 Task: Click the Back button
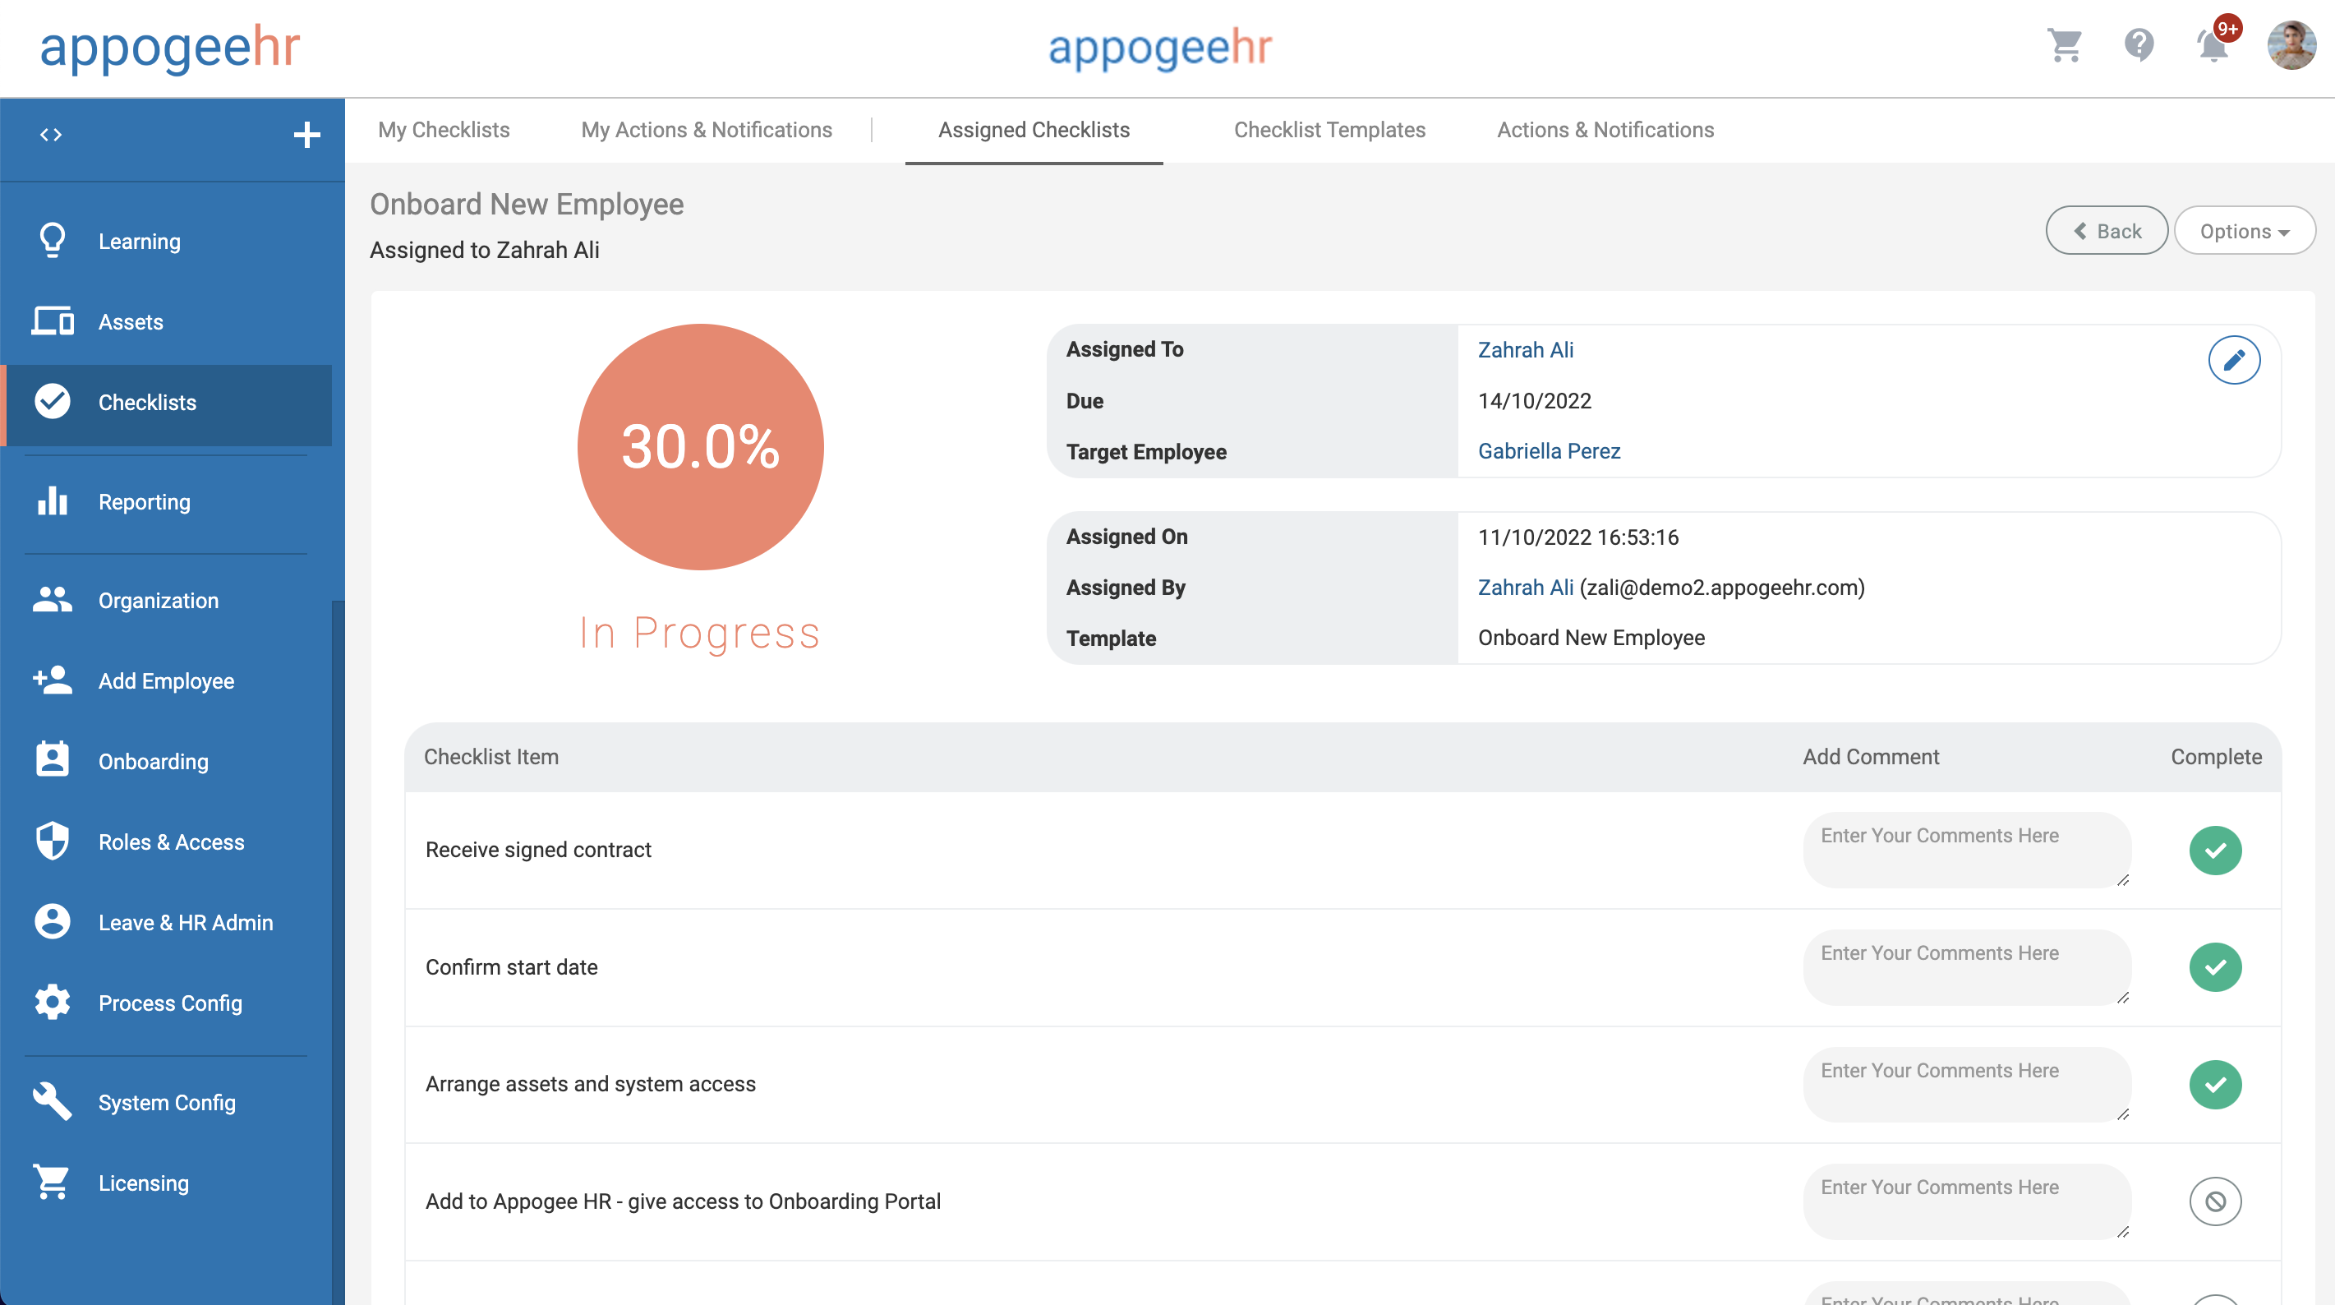(x=2107, y=231)
